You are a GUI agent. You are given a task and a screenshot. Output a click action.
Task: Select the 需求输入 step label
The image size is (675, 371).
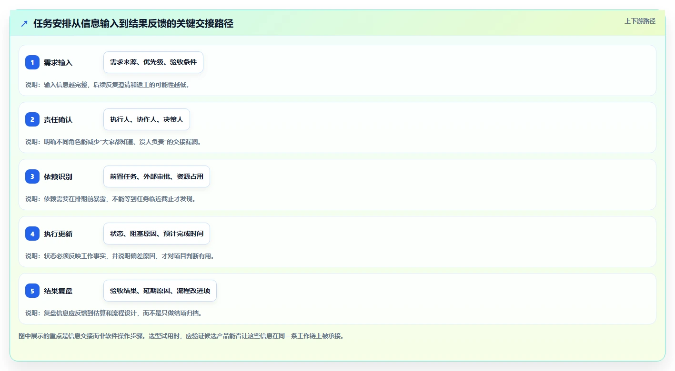pyautogui.click(x=58, y=62)
